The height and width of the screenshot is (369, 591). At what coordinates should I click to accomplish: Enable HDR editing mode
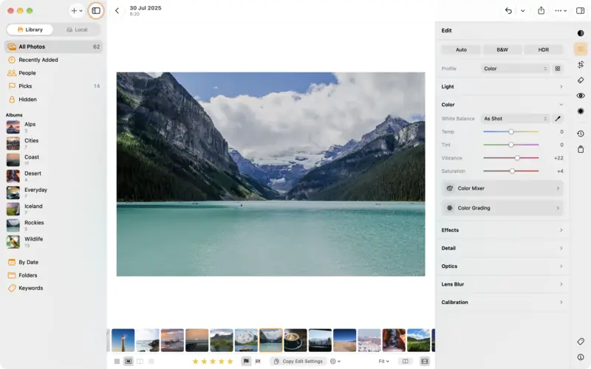coord(543,49)
